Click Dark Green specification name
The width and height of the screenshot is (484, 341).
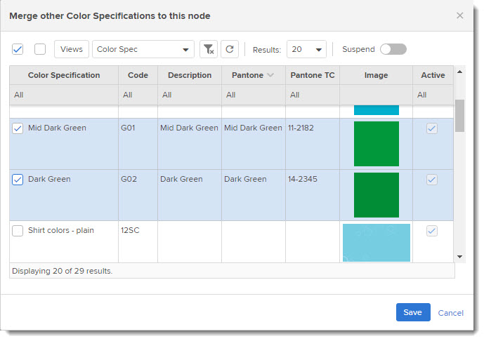(x=49, y=179)
